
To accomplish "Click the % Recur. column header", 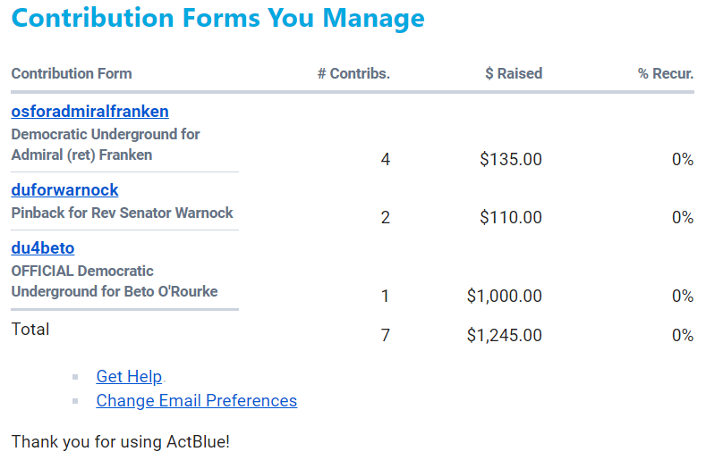I will (x=665, y=74).
